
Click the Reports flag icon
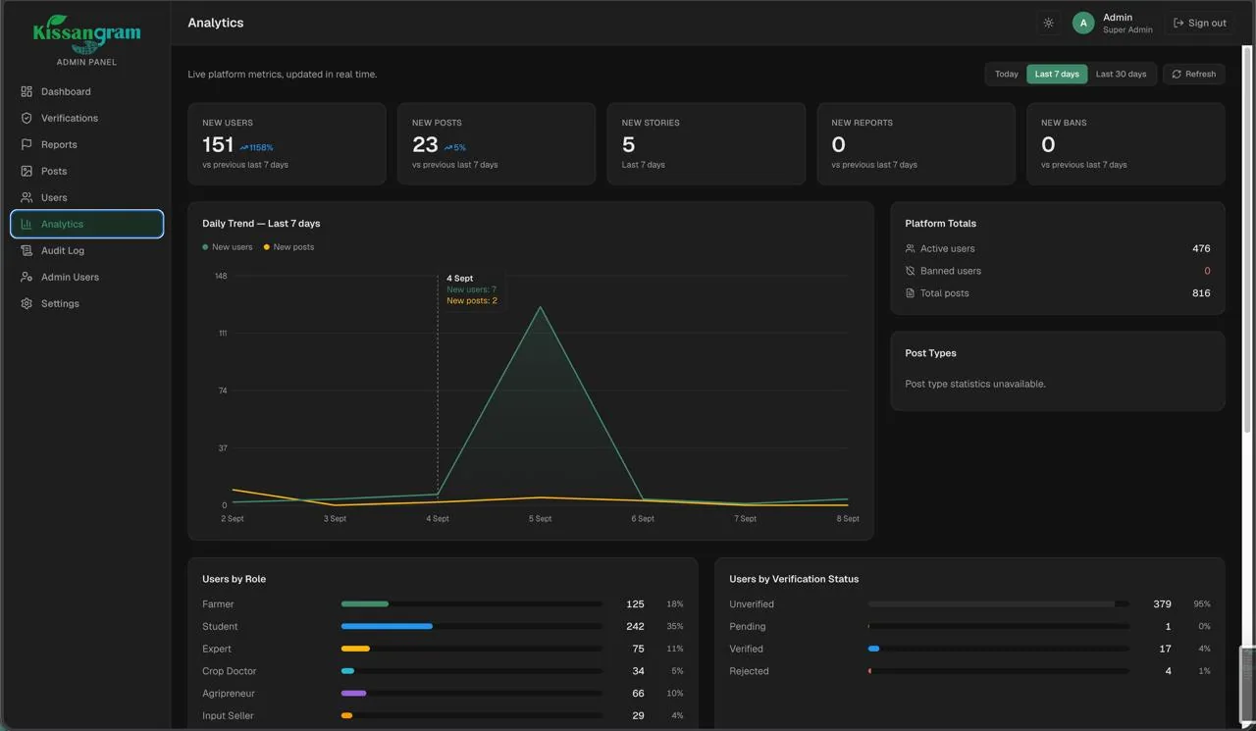26,144
